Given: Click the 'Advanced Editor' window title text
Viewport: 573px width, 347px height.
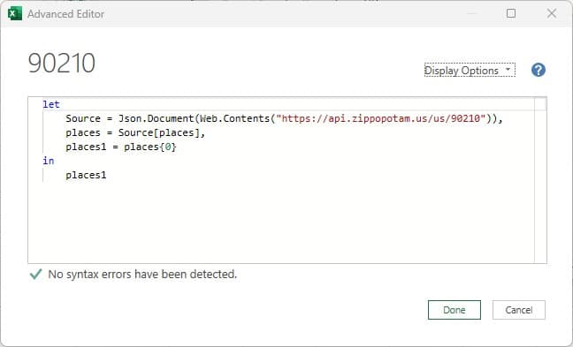Looking at the screenshot, I should click(65, 14).
